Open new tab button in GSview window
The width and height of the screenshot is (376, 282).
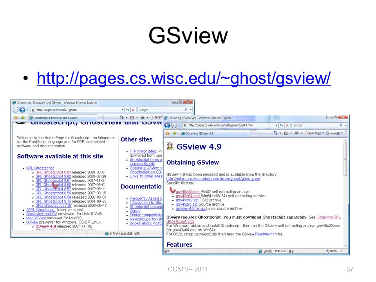click(x=254, y=133)
